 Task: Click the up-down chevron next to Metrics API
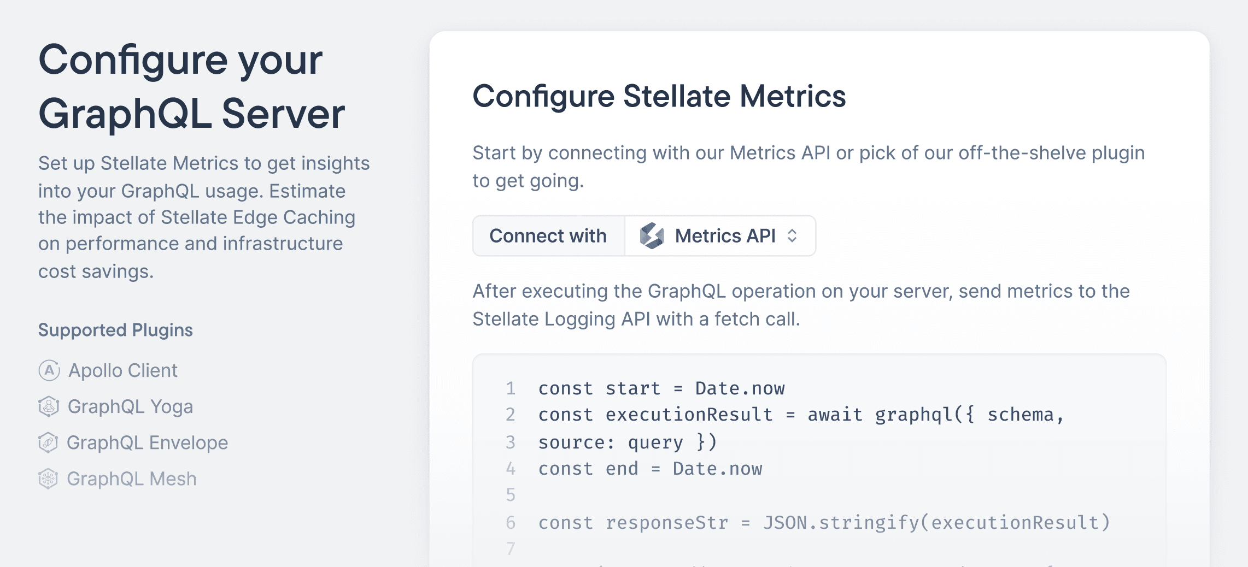pyautogui.click(x=792, y=236)
